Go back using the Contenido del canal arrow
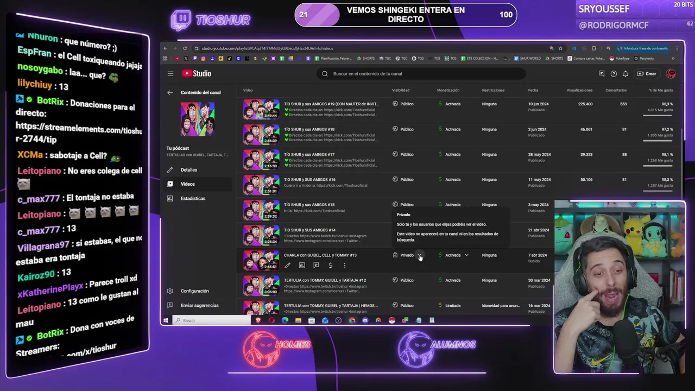The width and height of the screenshot is (695, 391). pyautogui.click(x=170, y=93)
